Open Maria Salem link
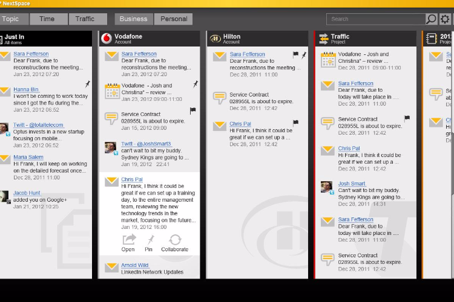The width and height of the screenshot is (454, 302). (28, 157)
